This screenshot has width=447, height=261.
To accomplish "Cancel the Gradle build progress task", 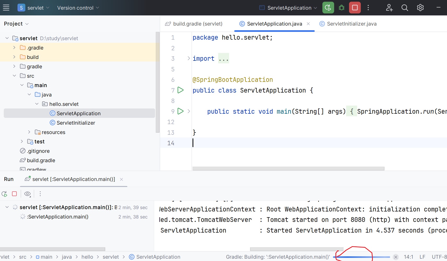I will [x=396, y=257].
